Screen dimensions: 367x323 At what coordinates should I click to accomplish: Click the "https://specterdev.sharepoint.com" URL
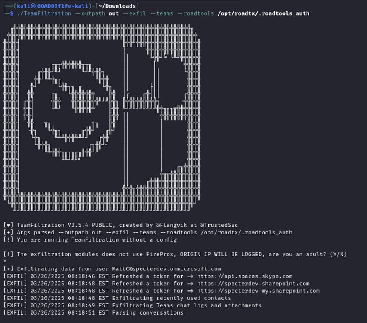[253, 284]
